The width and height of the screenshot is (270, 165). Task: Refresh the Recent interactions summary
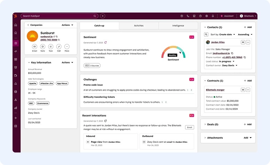[105, 121]
